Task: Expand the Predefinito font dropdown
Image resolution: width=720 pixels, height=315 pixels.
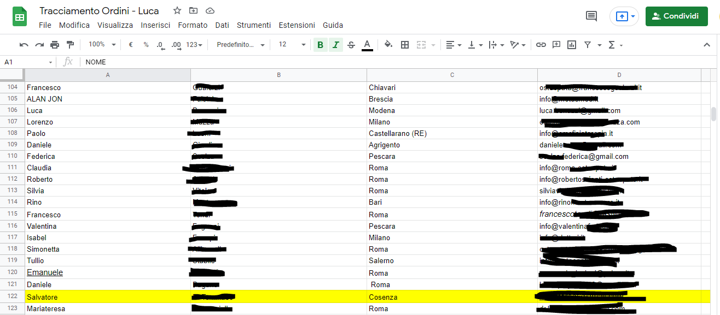Action: click(x=241, y=45)
